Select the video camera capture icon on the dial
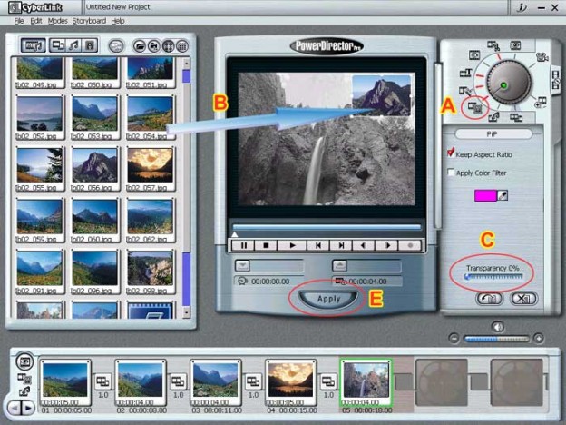 point(542,57)
